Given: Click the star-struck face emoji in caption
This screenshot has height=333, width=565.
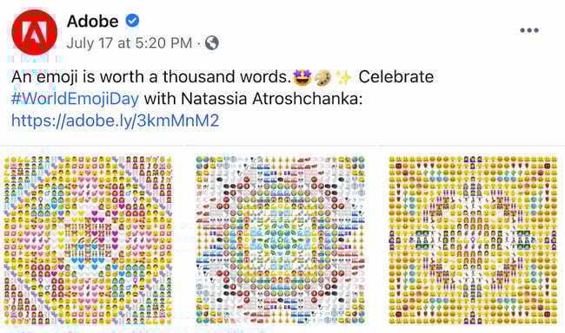Looking at the screenshot, I should (x=302, y=77).
